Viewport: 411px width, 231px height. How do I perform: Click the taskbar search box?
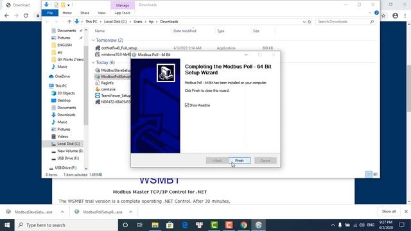click(67, 225)
